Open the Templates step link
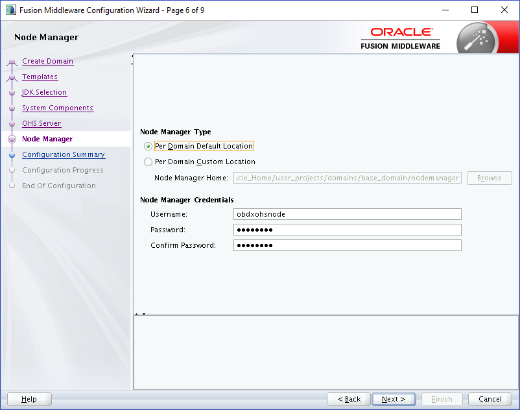The height and width of the screenshot is (410, 520). 40,77
